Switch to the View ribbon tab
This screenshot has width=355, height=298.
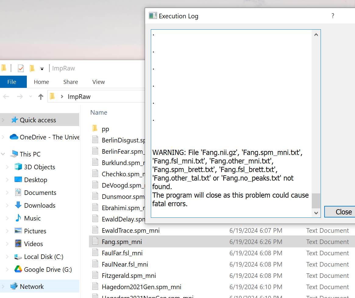(x=98, y=82)
